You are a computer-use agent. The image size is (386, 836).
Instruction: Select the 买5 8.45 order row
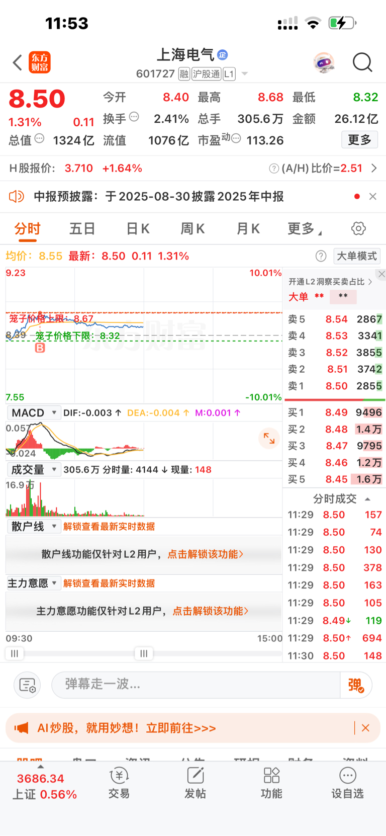[x=335, y=480]
